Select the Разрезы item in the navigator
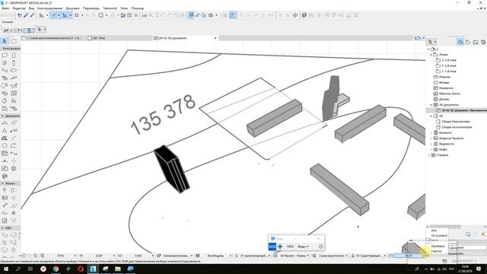 (x=444, y=77)
